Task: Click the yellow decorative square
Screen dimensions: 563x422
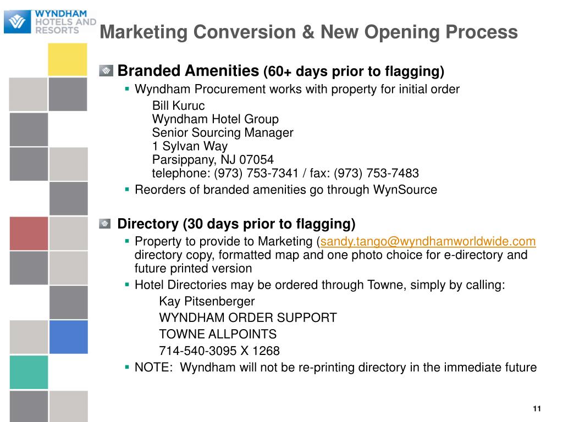Action: [x=68, y=59]
